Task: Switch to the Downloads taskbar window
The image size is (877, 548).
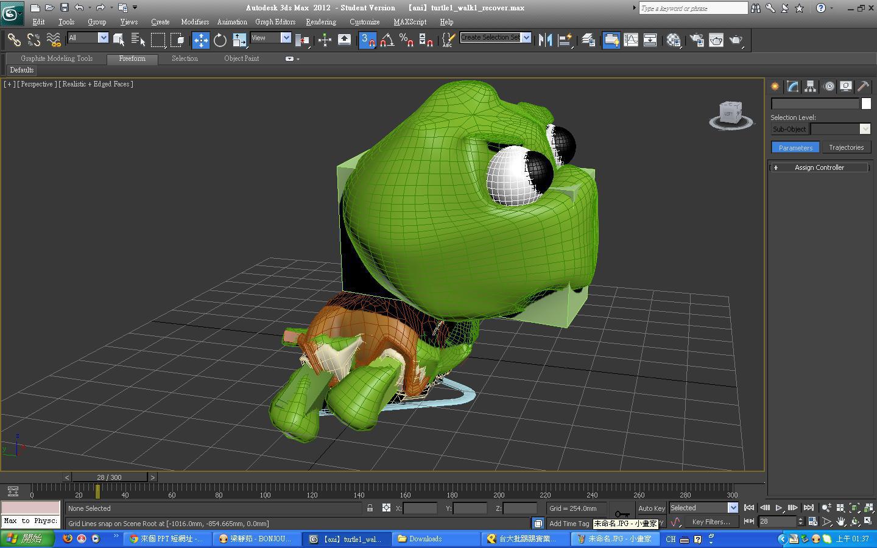Action: [435, 539]
